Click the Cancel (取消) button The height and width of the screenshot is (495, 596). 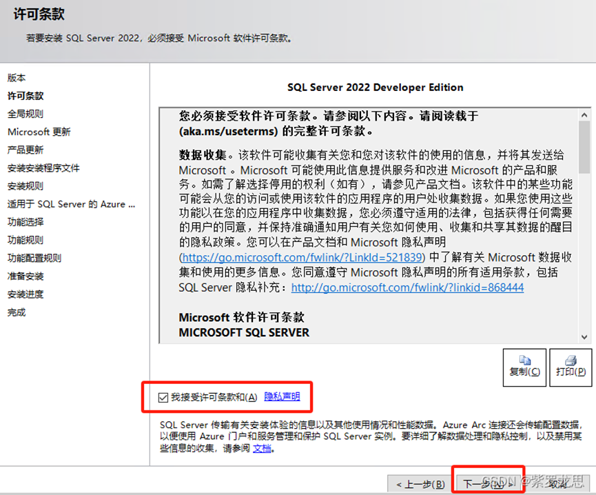[x=557, y=484]
